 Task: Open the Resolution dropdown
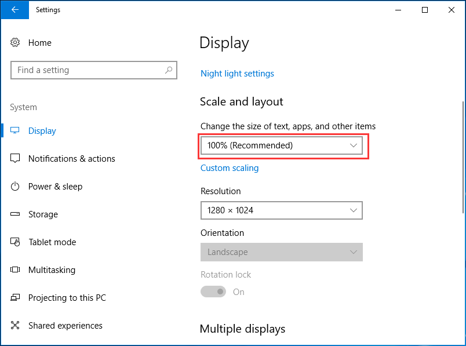coord(281,210)
